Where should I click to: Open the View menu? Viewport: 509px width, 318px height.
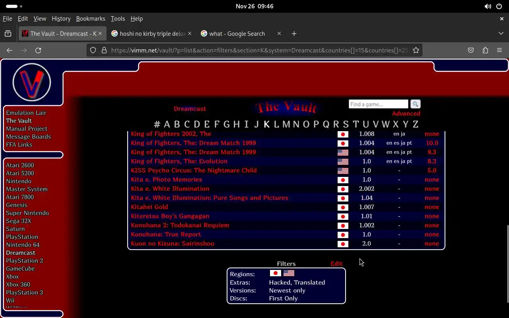pos(40,19)
